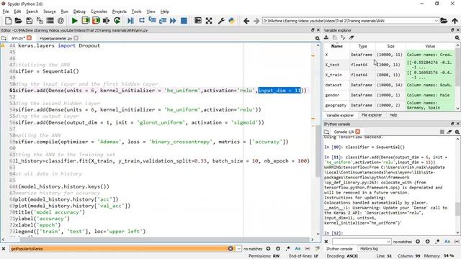Screen dimensions: 461x259
Task: Go back with the left arrow icon
Action: [246, 21]
